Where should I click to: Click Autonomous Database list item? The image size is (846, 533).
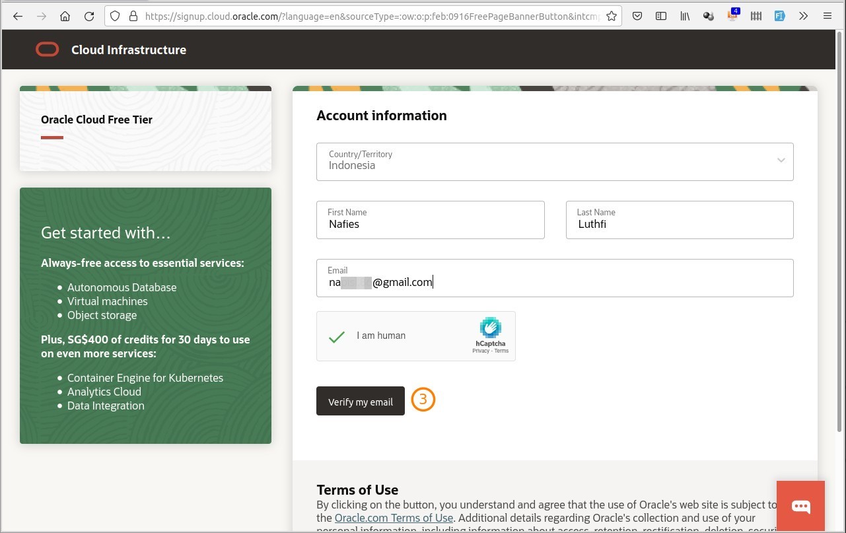(122, 287)
